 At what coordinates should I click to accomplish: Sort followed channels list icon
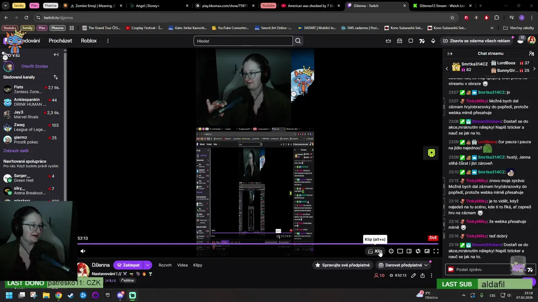(x=55, y=77)
